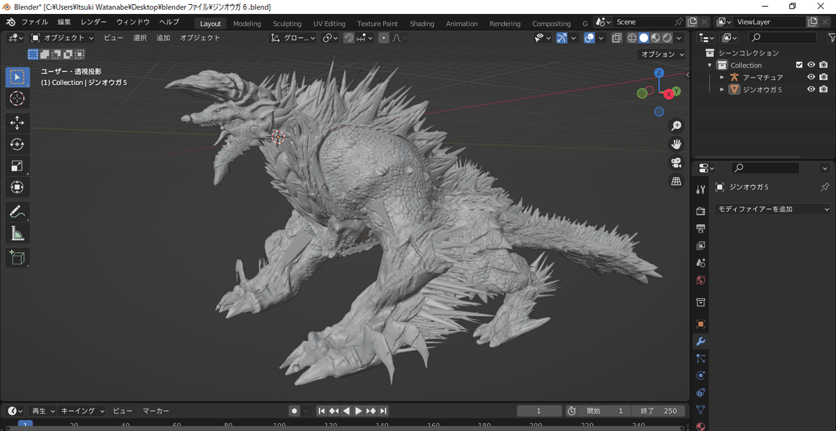
Task: Hide ジンオウガ 5 in viewport via eye icon
Action: pos(811,89)
